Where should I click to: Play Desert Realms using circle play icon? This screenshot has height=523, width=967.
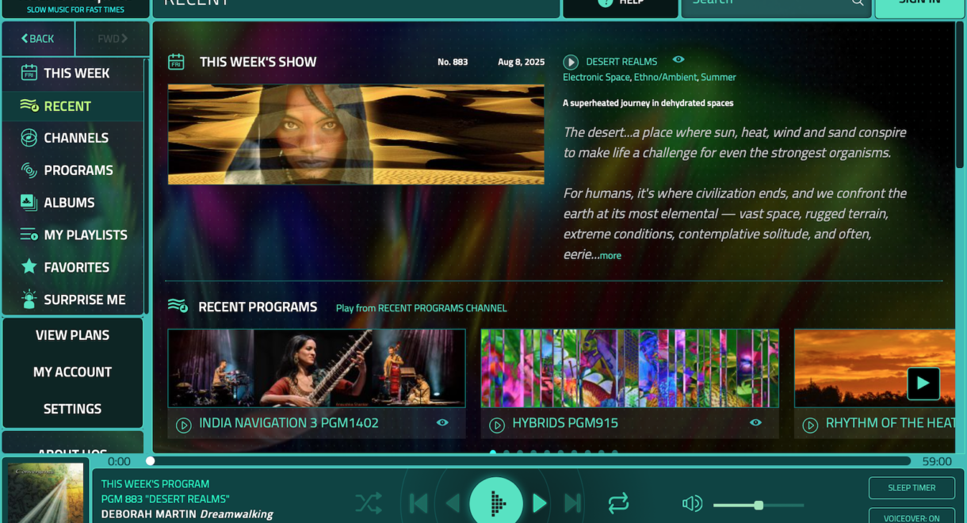point(571,62)
